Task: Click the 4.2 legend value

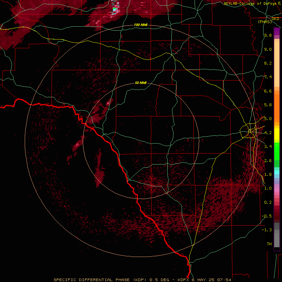Action: point(268,133)
